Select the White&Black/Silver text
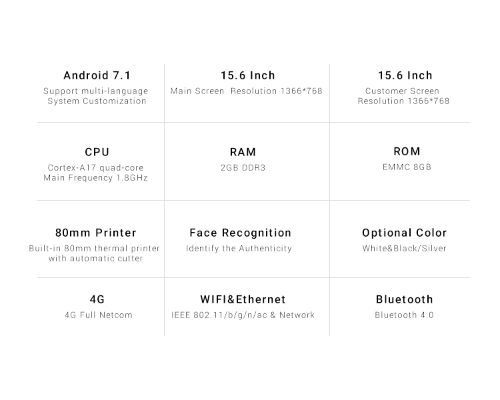This screenshot has height=400, width=500. coord(405,248)
